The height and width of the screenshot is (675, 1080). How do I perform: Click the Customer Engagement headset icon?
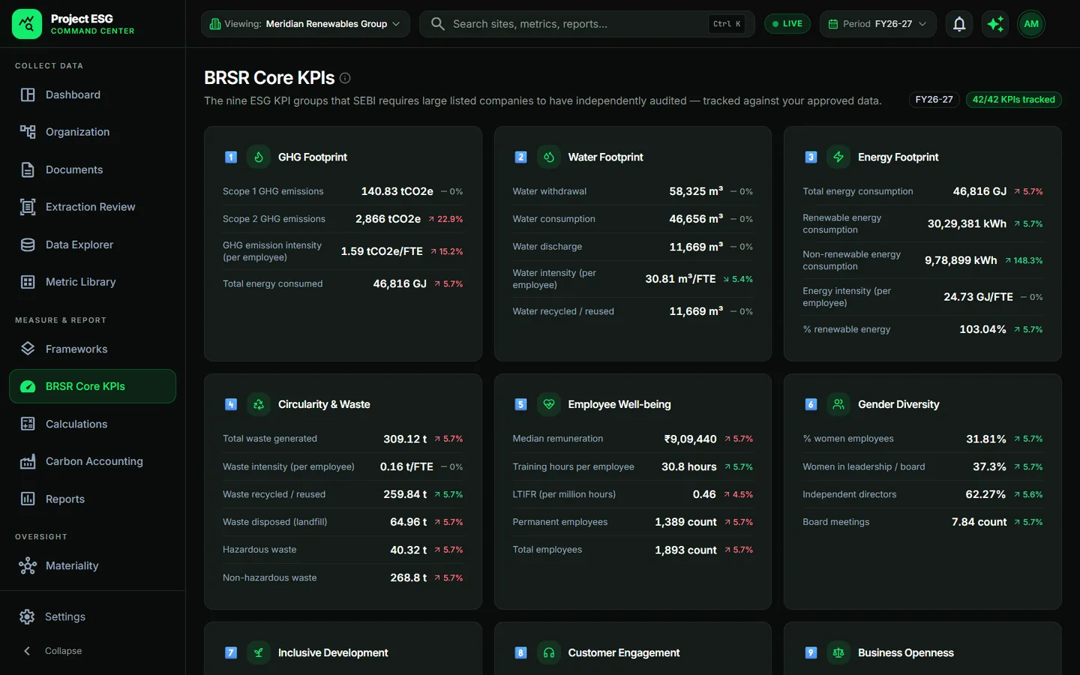549,652
